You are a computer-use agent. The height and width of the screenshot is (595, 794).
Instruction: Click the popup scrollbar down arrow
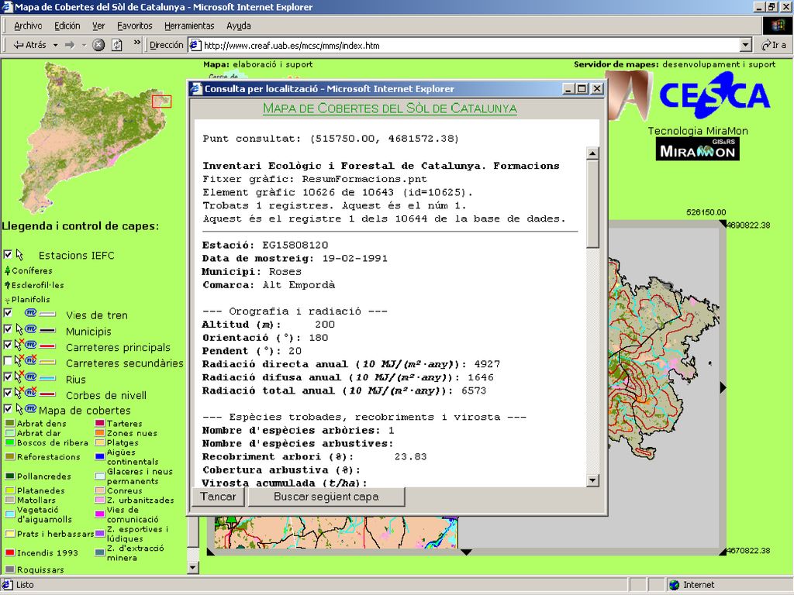(592, 480)
